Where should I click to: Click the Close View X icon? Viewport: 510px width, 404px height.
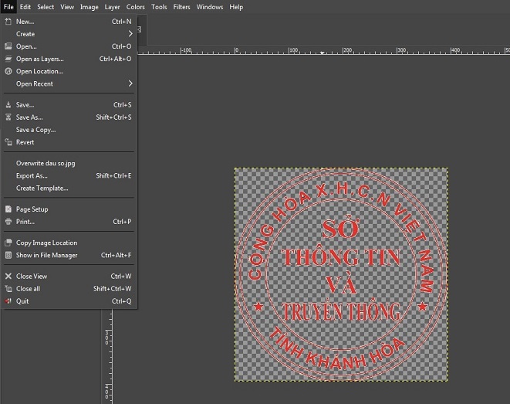8,276
